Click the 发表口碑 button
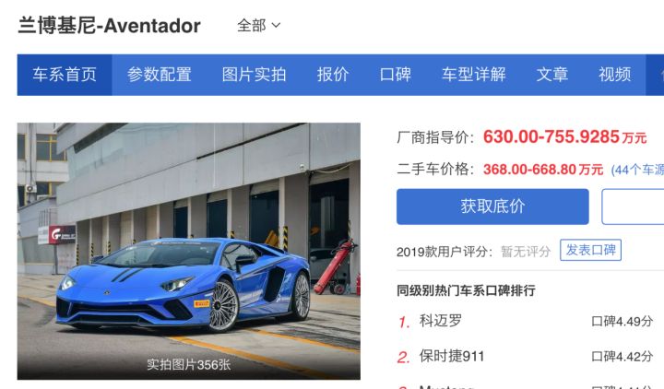 590,250
